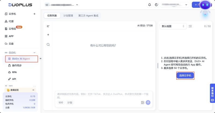This screenshot has width=215, height=113.
Task: Open the account dropdown in header
Action: click(174, 5)
